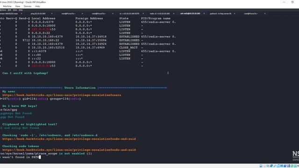
Task: Click the CLOSE_WAIT state entry
Action: 128,48
